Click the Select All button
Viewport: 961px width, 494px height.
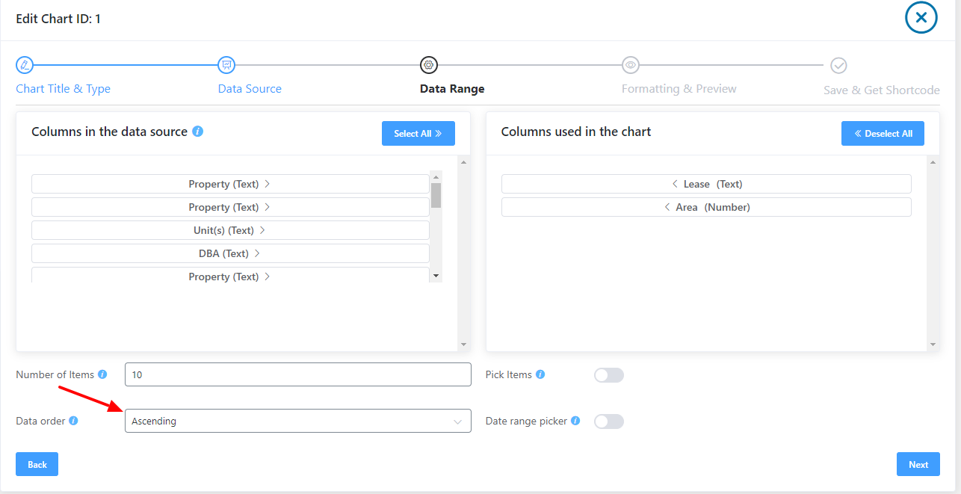click(x=418, y=133)
